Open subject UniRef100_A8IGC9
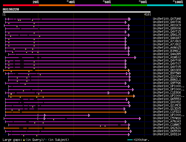Screen dimensions: 186x142 (x=167, y=25)
